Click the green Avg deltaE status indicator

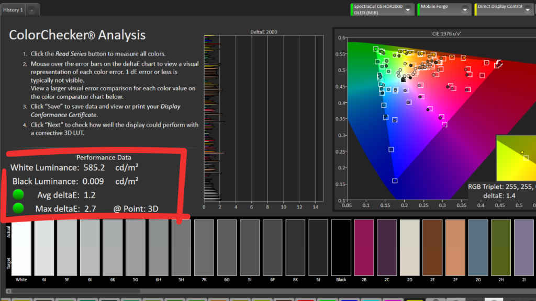tap(19, 195)
